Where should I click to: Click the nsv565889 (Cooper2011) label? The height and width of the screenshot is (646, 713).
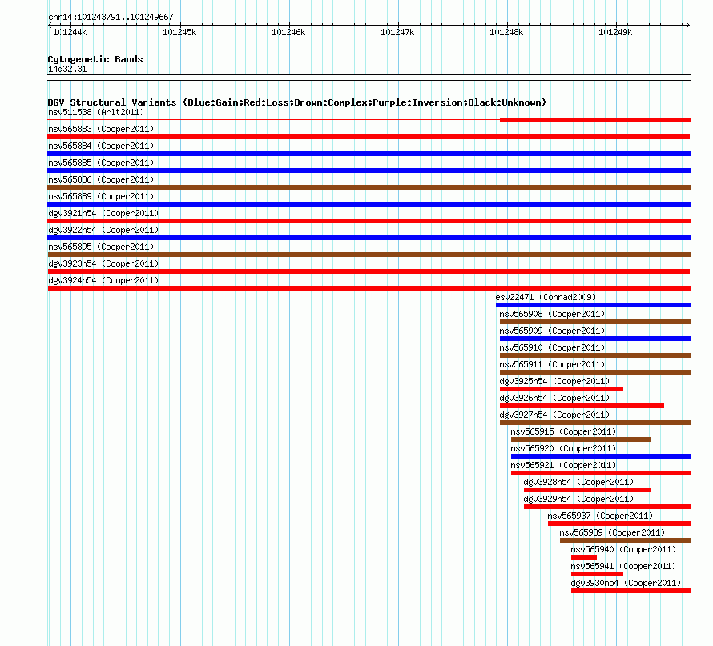coord(101,196)
